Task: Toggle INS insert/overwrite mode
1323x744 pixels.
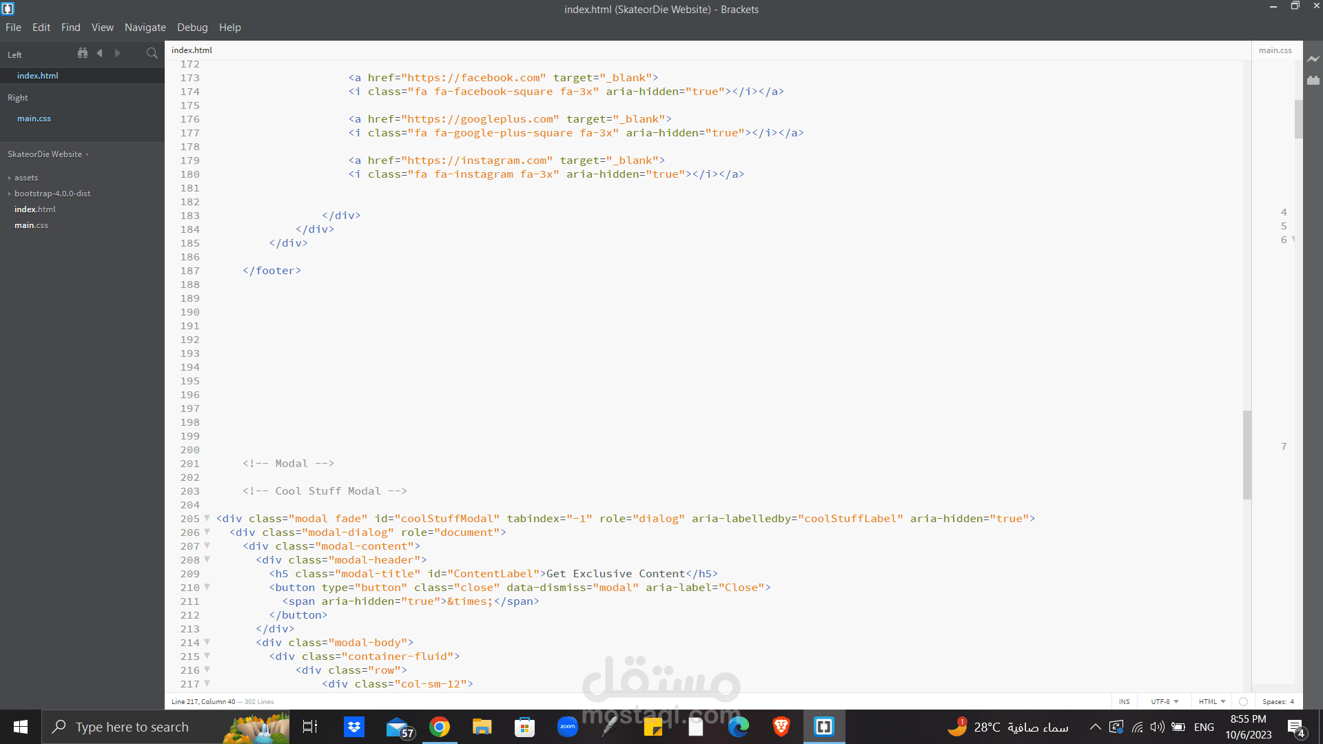Action: 1125,701
